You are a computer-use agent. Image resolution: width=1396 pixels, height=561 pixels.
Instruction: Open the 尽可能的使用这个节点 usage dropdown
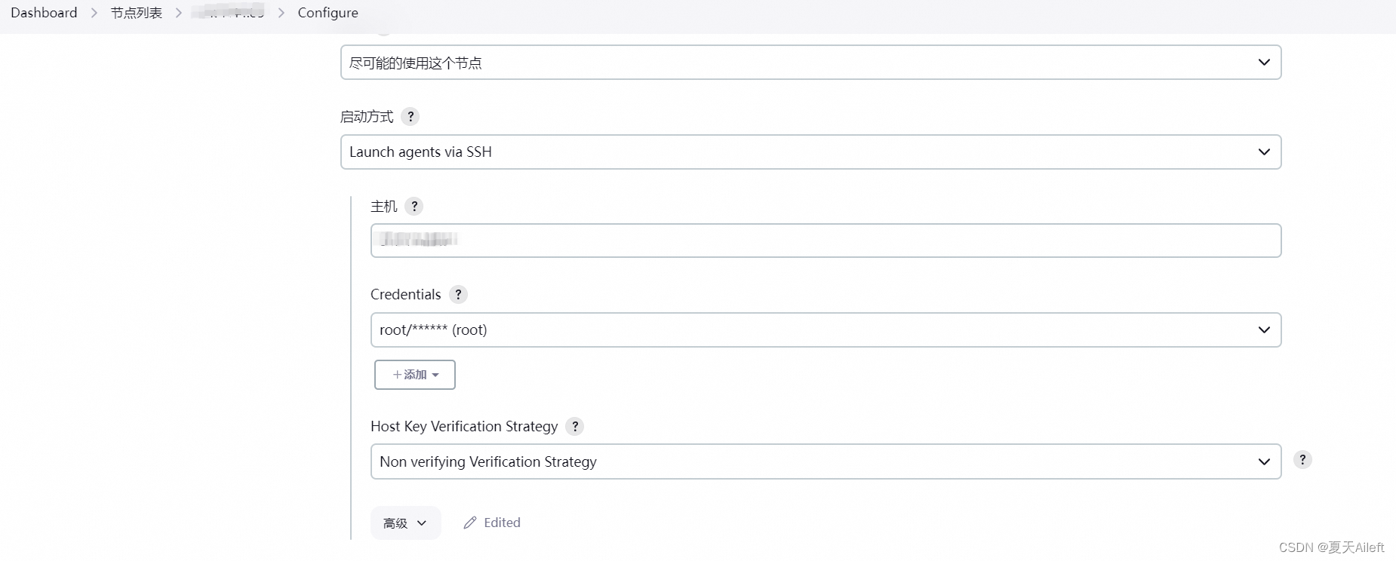pyautogui.click(x=810, y=63)
